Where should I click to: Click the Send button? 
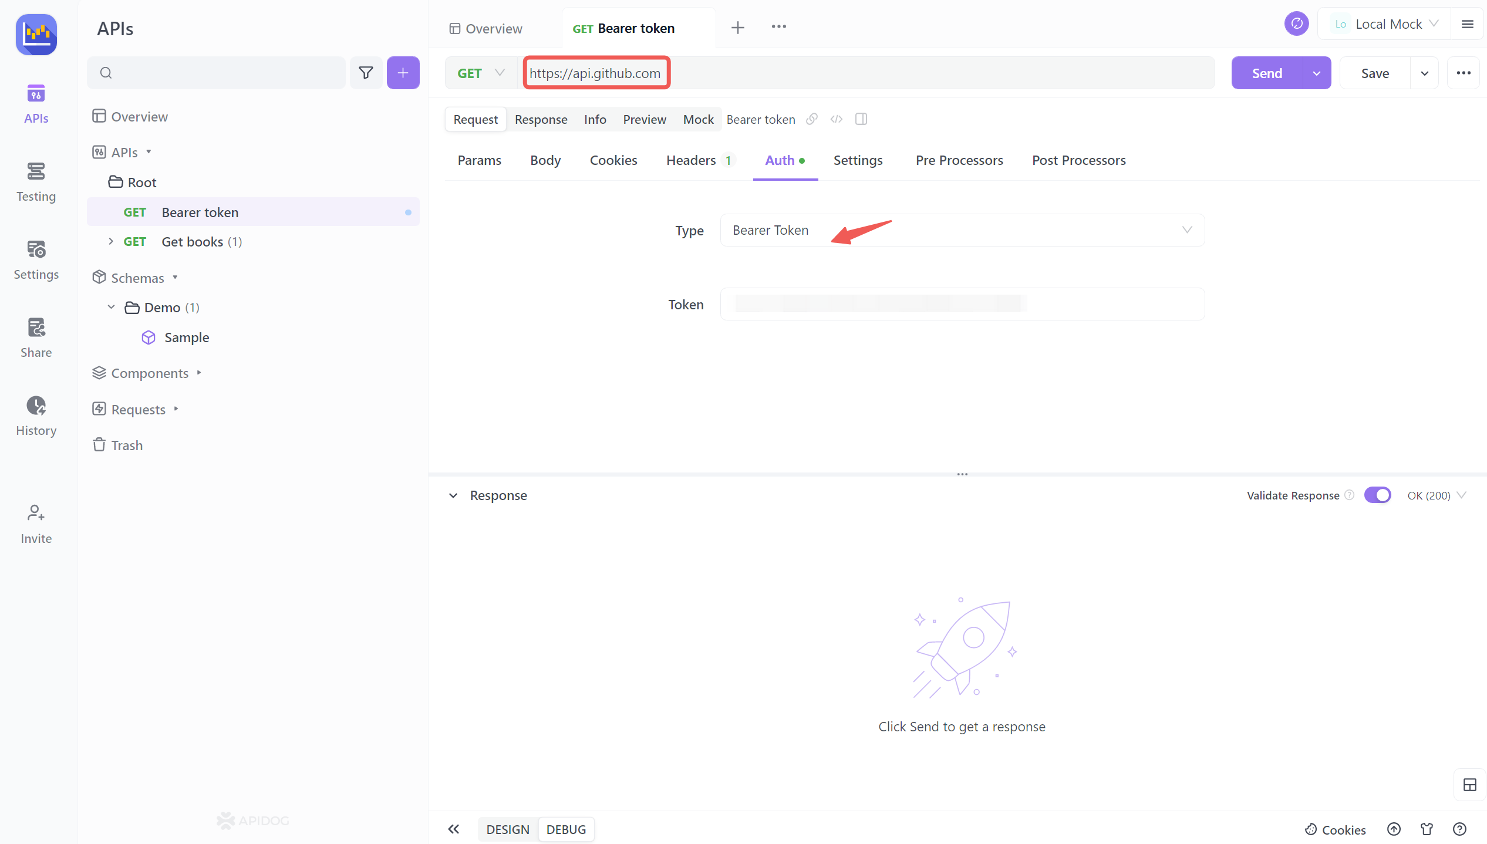(1267, 72)
